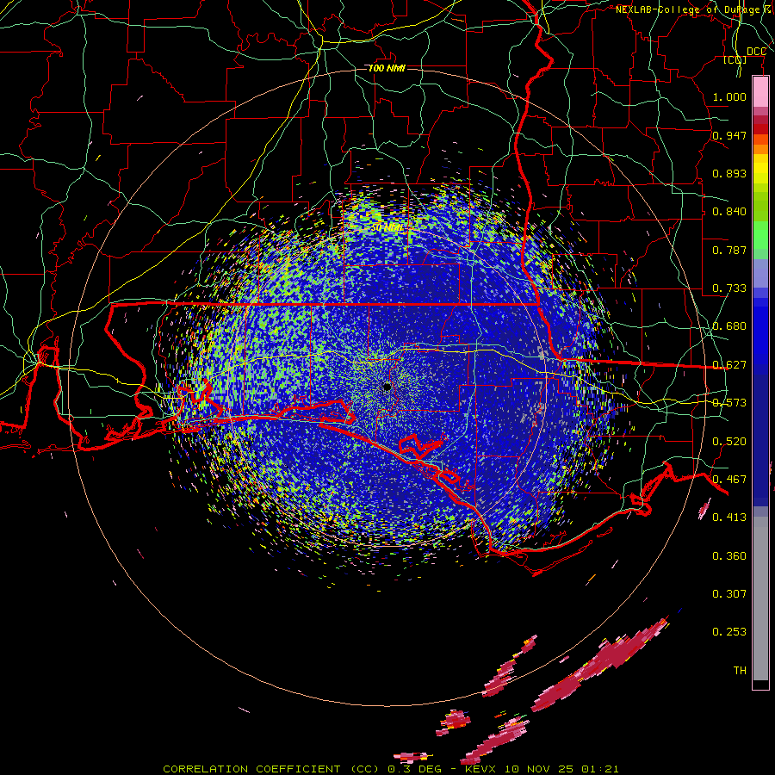Click the DCC label above the color scale
The height and width of the screenshot is (775, 775).
tap(756, 52)
